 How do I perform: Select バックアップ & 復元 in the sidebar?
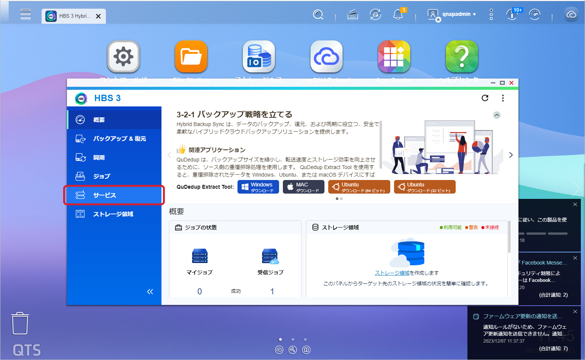coord(115,138)
